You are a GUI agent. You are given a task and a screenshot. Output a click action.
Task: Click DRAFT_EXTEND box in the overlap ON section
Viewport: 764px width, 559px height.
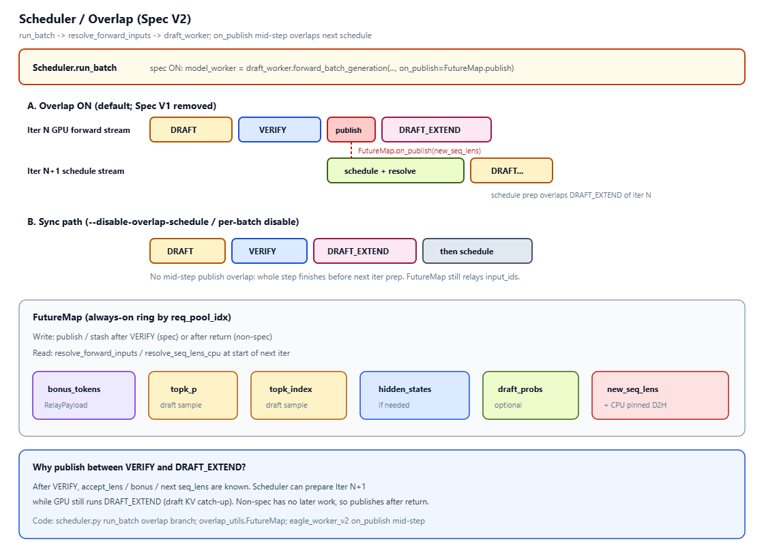437,130
